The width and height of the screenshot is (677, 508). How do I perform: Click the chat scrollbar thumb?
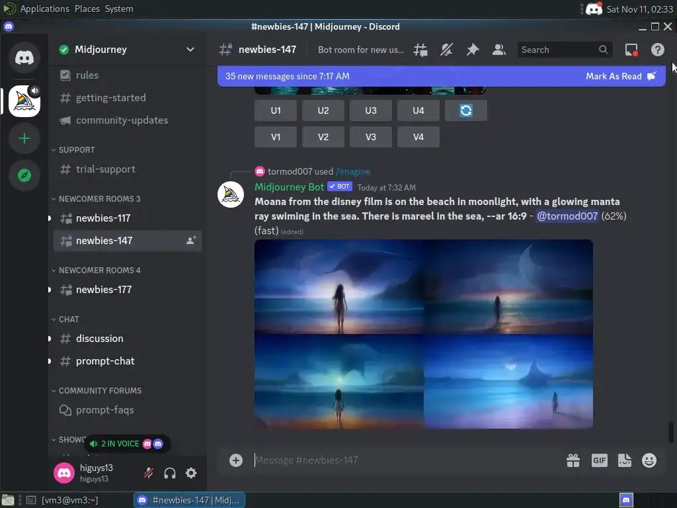click(x=670, y=433)
